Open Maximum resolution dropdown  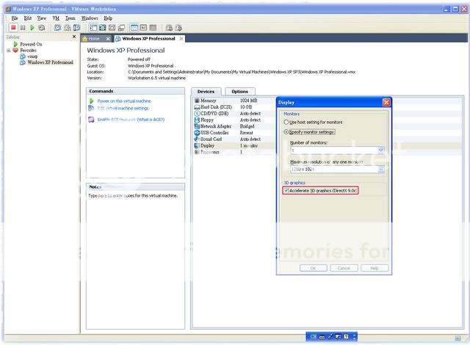pyautogui.click(x=380, y=170)
